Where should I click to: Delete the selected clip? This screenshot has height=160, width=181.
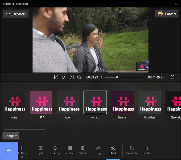146,150
